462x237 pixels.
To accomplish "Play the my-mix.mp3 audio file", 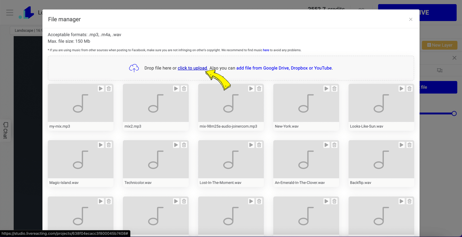I will 101,89.
